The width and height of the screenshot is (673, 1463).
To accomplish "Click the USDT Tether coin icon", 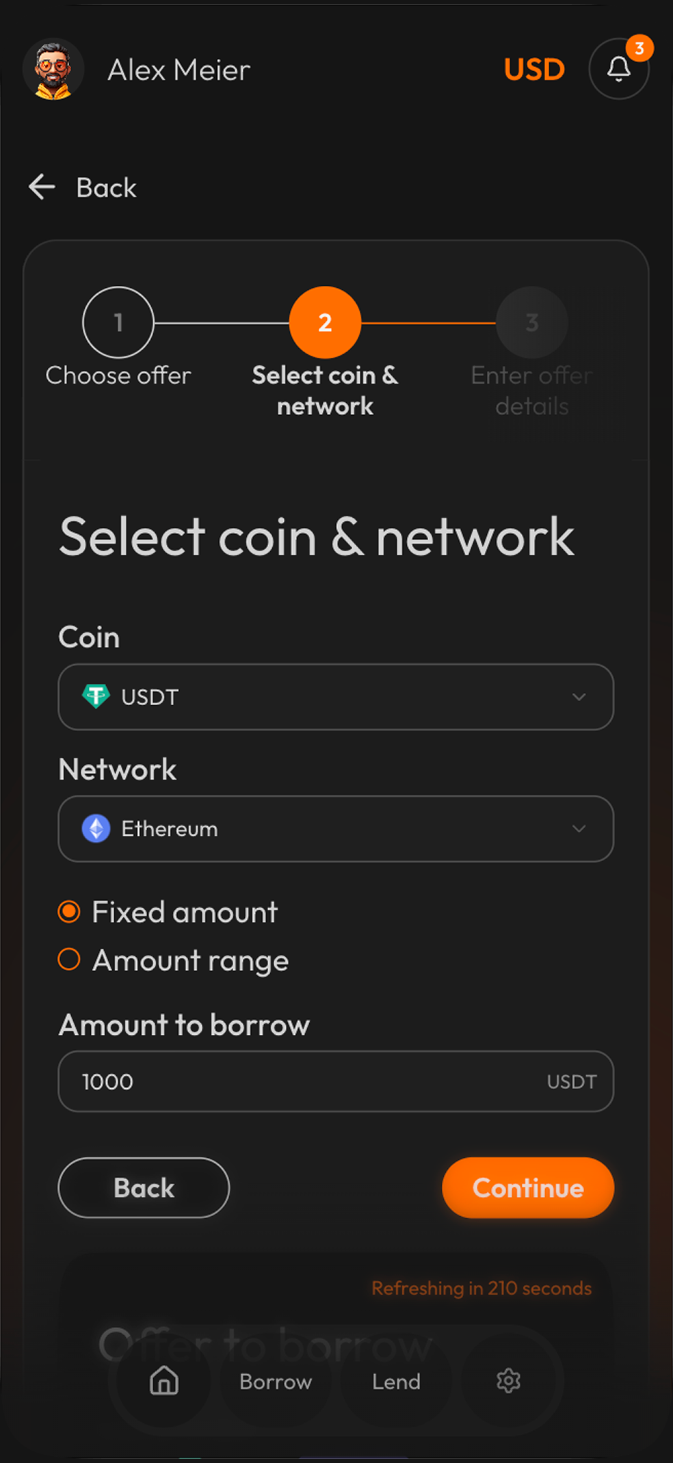I will pos(96,696).
